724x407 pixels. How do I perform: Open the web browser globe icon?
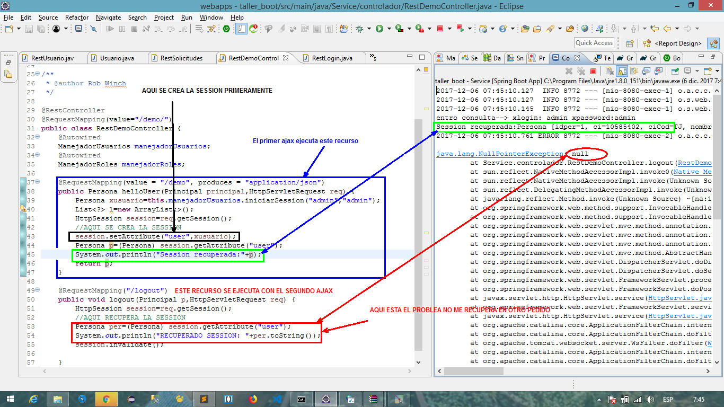click(x=585, y=29)
